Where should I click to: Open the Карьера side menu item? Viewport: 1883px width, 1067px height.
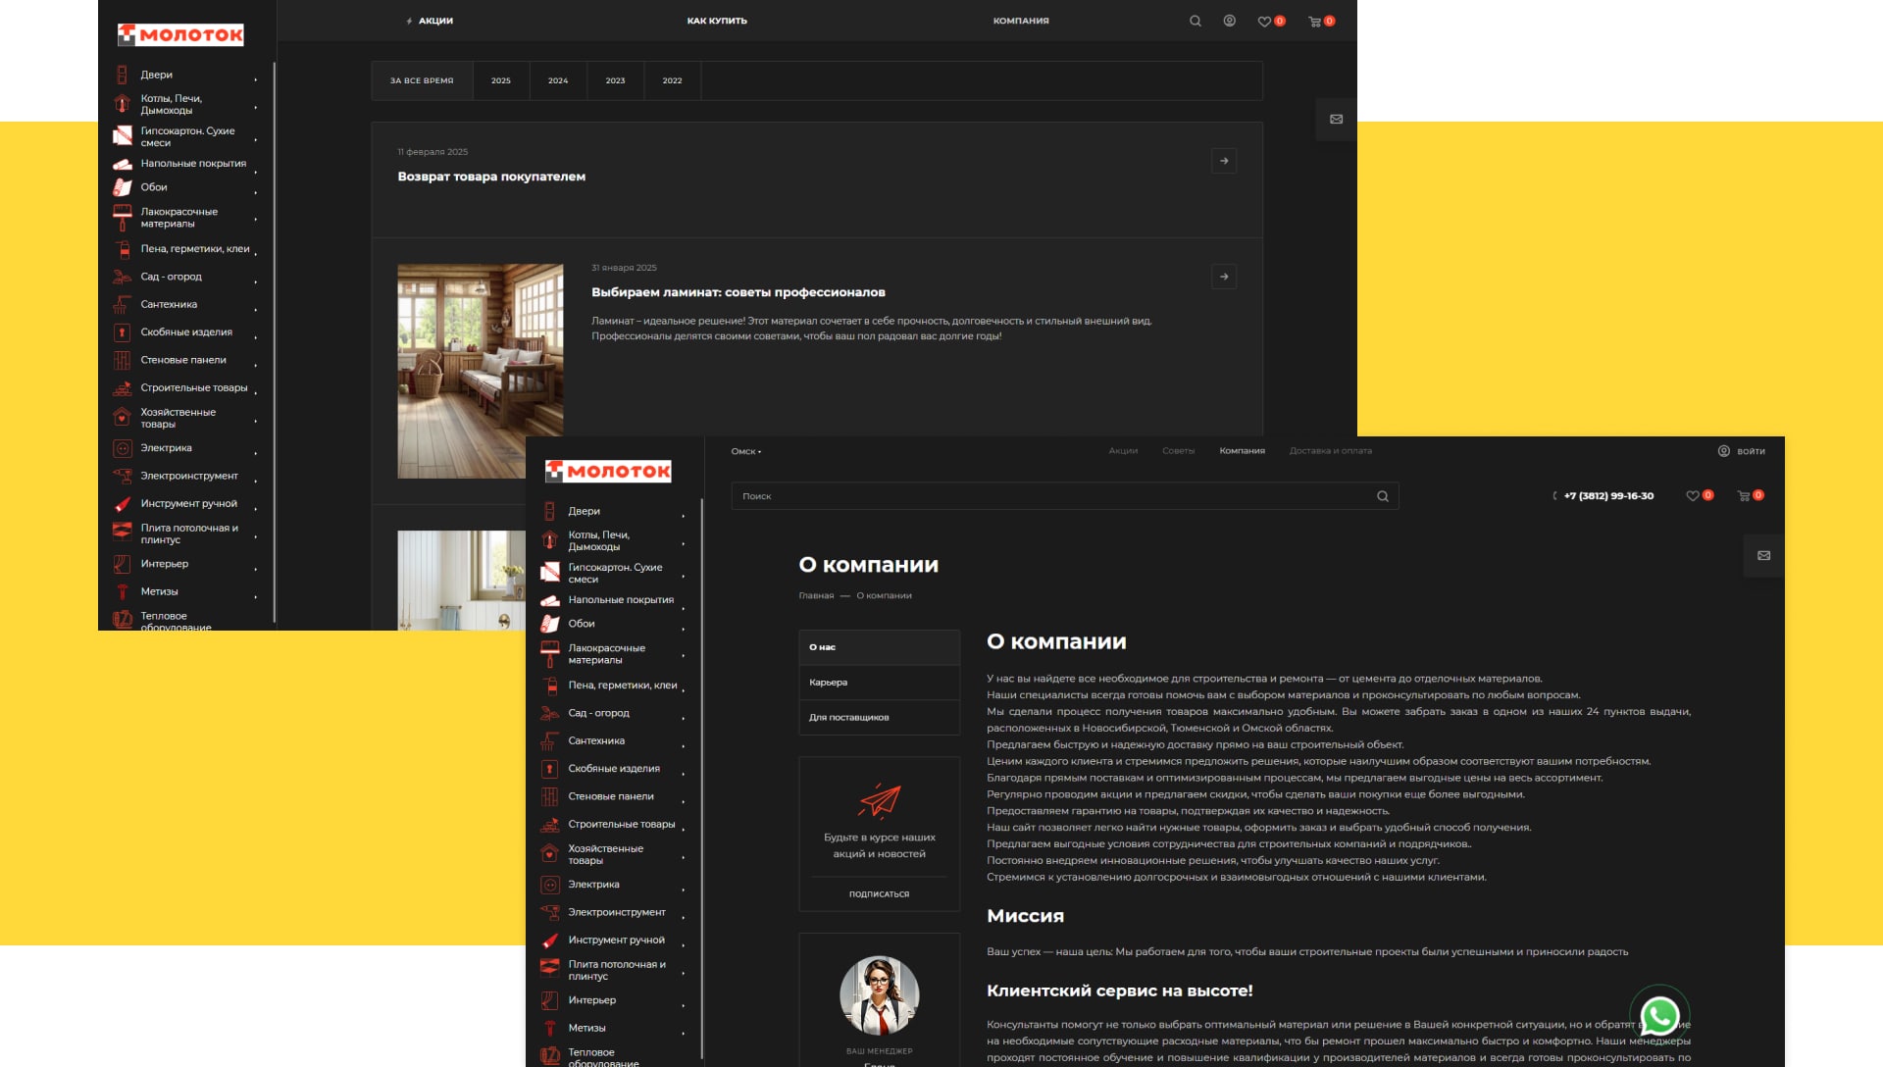click(x=879, y=683)
